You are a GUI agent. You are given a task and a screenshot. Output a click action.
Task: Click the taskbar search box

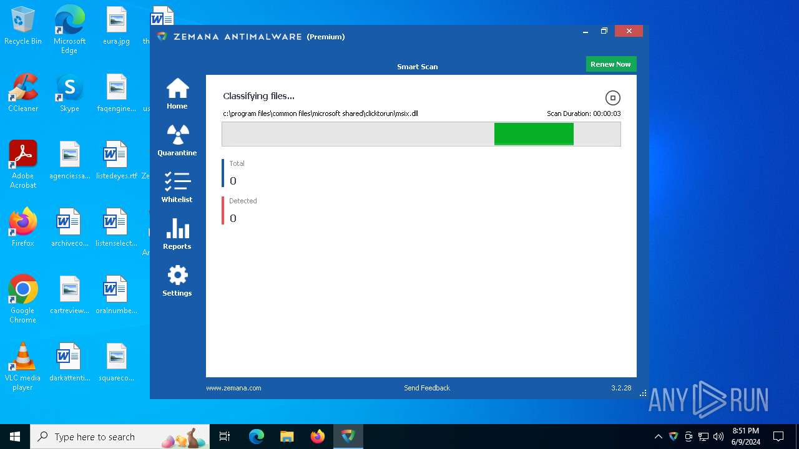pyautogui.click(x=120, y=437)
